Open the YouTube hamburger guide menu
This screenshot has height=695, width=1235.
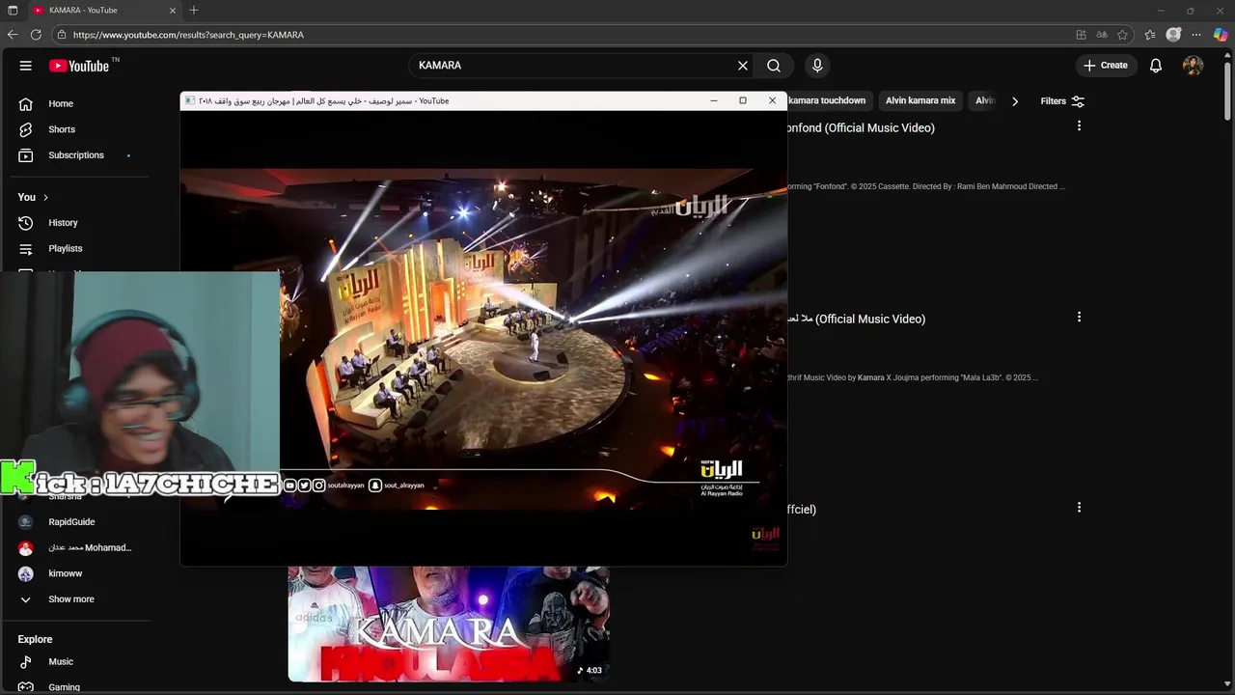(x=26, y=66)
